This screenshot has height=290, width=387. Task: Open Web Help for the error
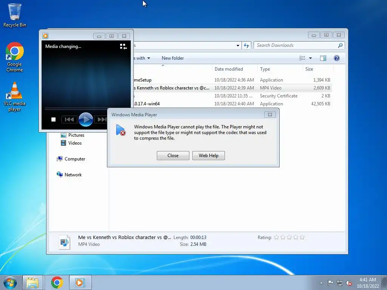click(209, 156)
